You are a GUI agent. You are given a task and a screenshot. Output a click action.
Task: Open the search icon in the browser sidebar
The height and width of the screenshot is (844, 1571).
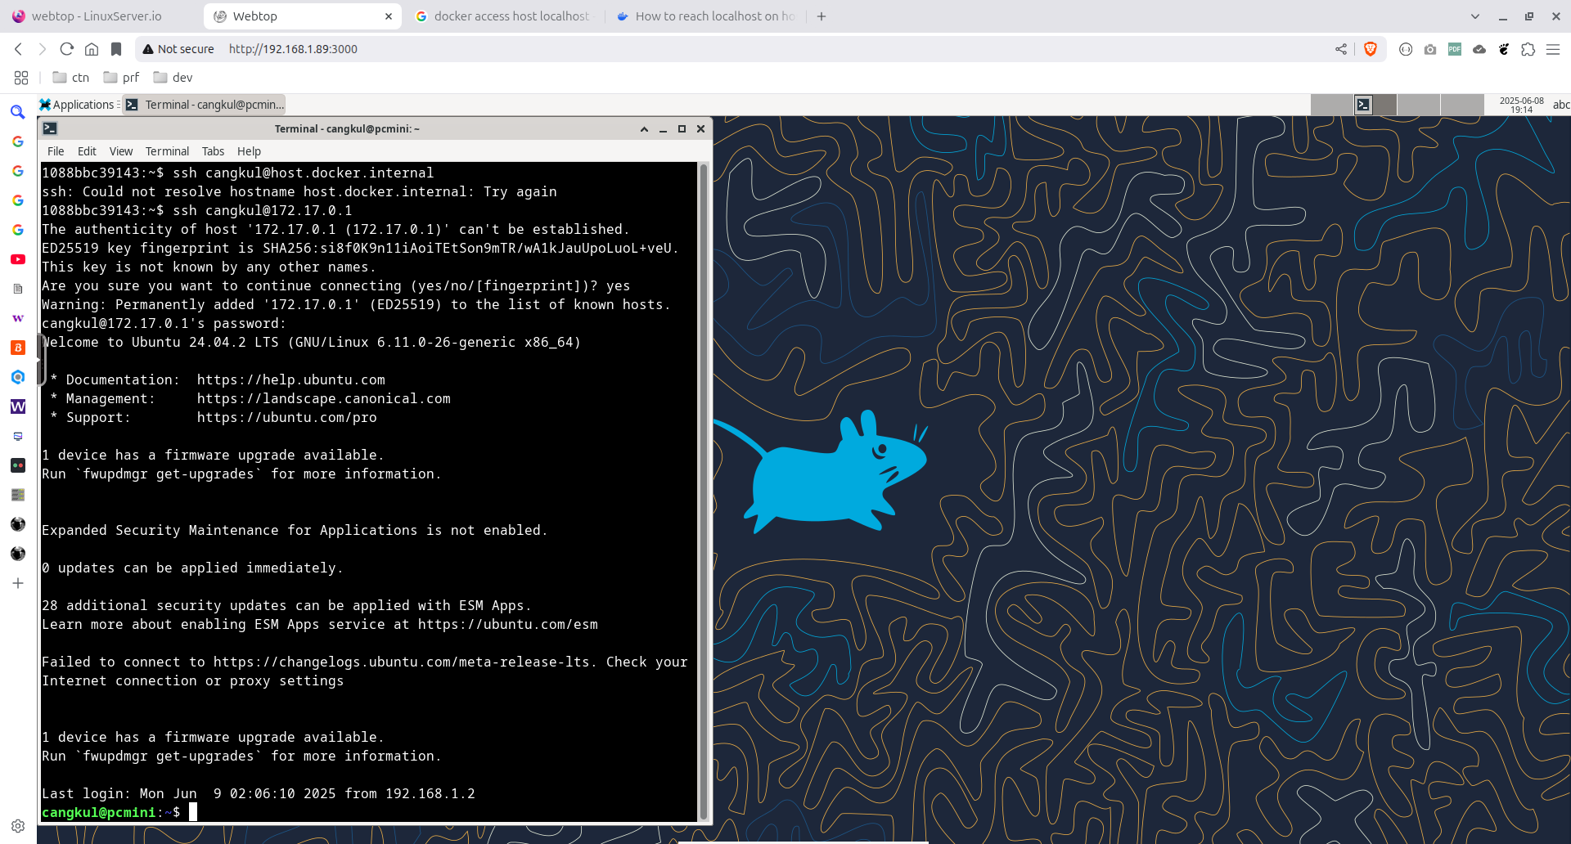(x=17, y=112)
